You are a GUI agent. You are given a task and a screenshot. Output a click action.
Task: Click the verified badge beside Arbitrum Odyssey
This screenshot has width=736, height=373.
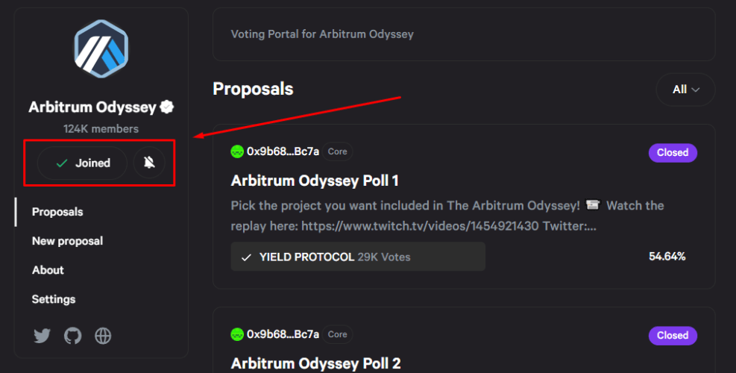pos(166,107)
